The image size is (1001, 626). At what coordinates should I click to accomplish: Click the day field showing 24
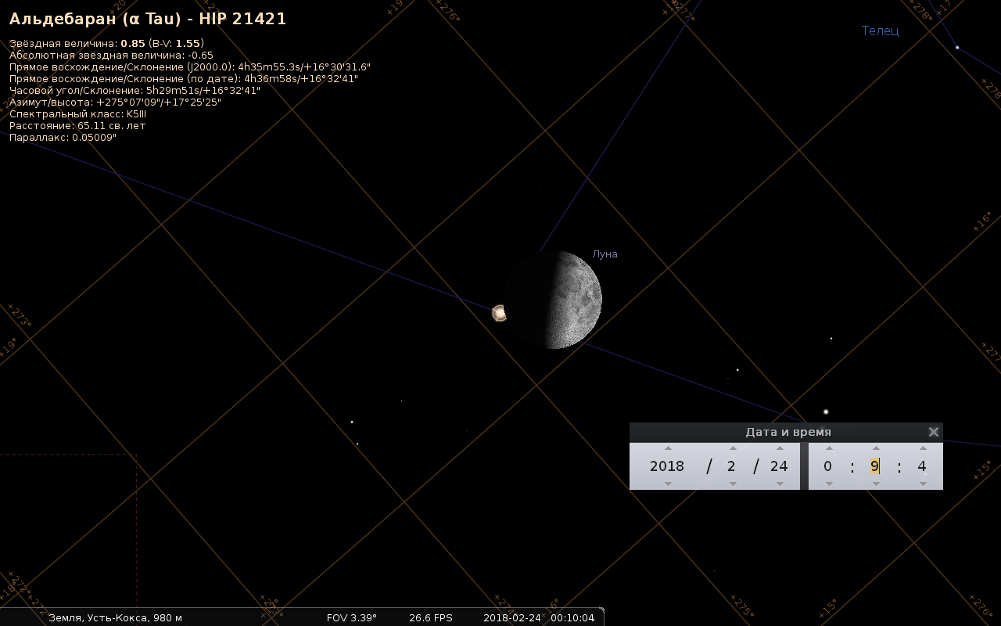779,466
